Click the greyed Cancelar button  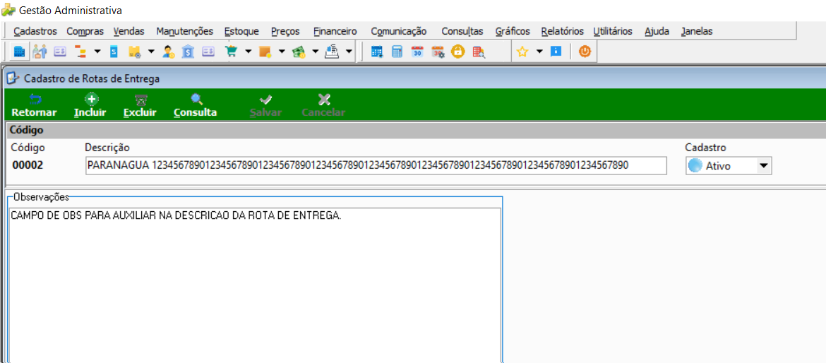323,106
